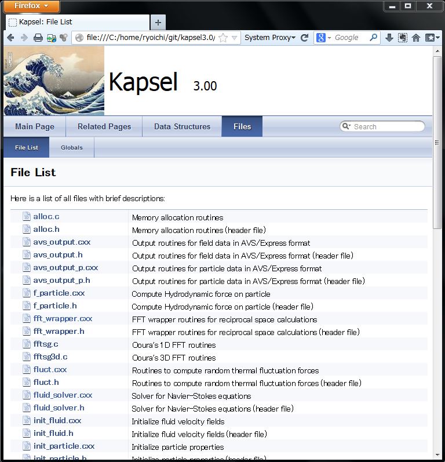Switch to the Data Structures tab
This screenshot has width=445, height=462.
tap(182, 126)
